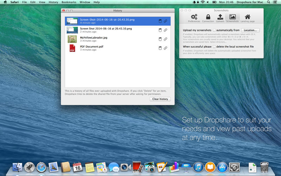Viewport: 281px width, 176px height.
Task: Copy link for Screen Shot 20.43.10.png row
Action: coord(165,30)
